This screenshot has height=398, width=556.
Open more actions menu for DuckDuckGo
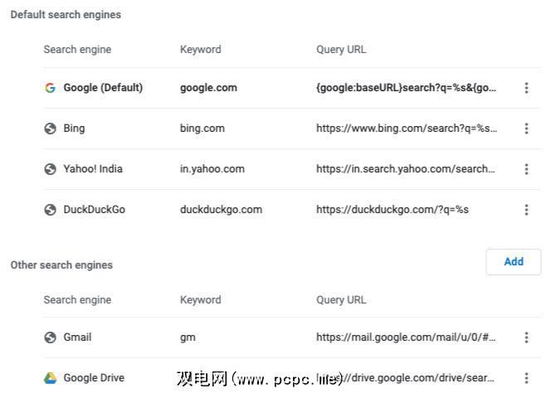click(527, 210)
